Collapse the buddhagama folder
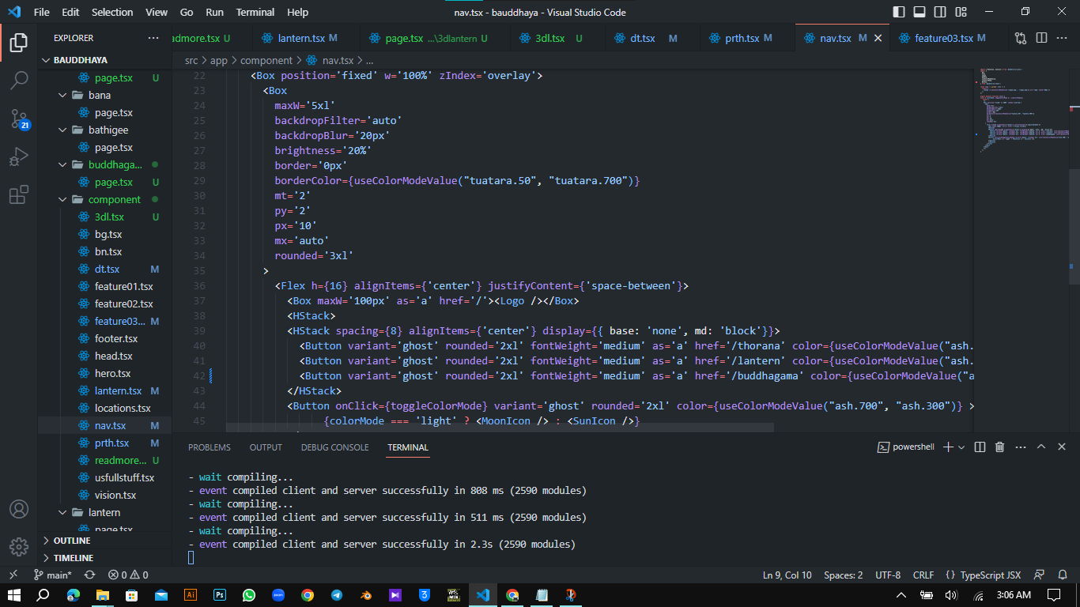The image size is (1080, 607). (104, 164)
